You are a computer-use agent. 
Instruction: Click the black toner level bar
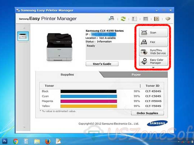[x=89, y=91]
